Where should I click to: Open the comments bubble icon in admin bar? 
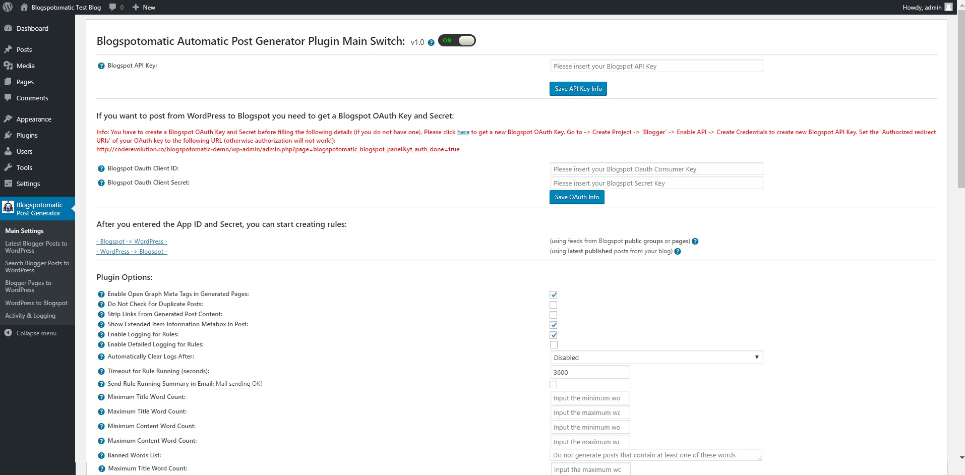tap(113, 7)
